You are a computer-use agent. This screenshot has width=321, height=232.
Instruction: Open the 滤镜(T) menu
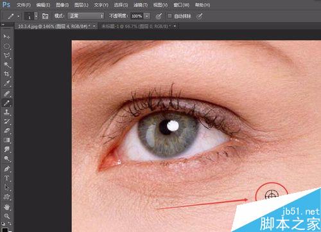(141, 4)
